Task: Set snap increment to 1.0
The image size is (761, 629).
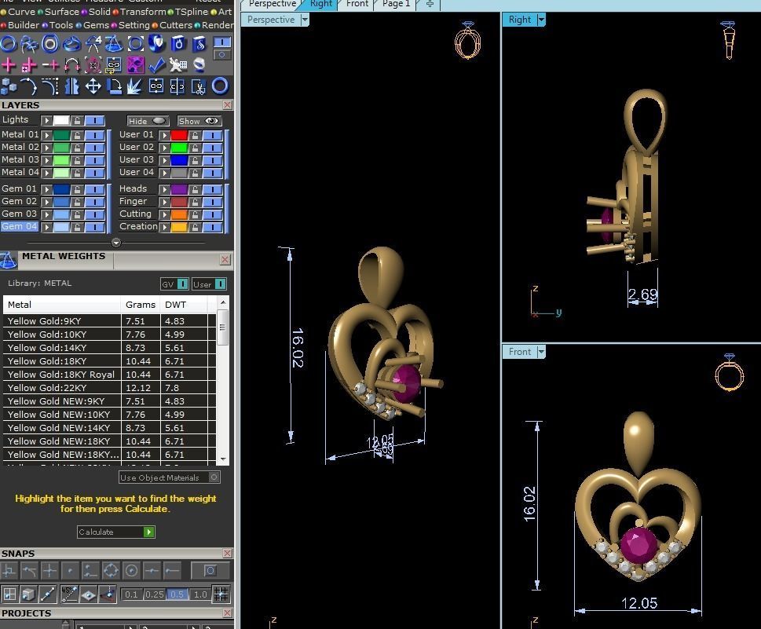Action: pyautogui.click(x=200, y=594)
